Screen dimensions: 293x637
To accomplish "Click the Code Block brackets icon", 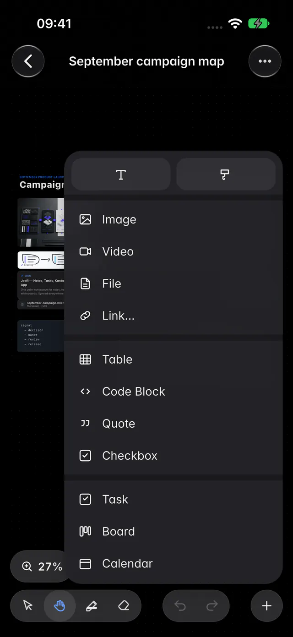I will click(85, 392).
